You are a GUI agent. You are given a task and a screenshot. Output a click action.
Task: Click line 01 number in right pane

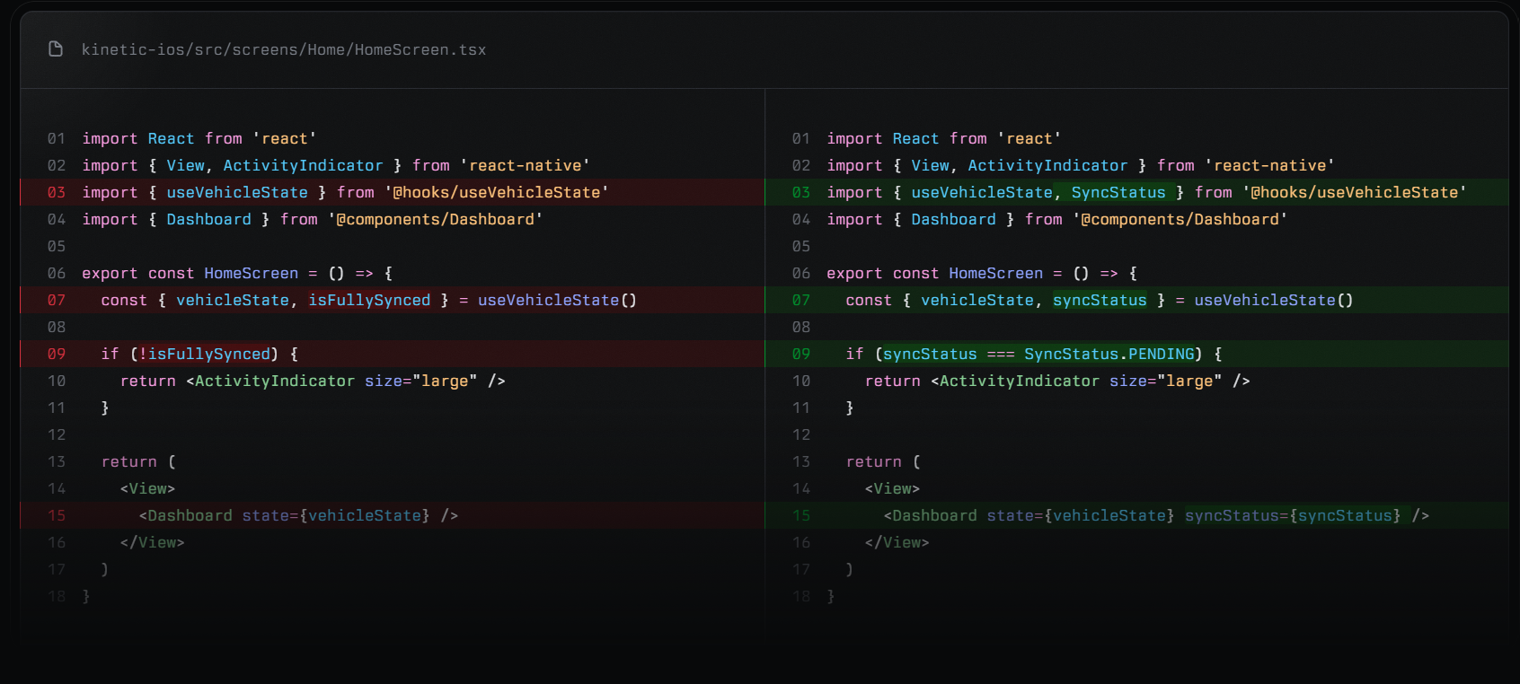tap(801, 138)
